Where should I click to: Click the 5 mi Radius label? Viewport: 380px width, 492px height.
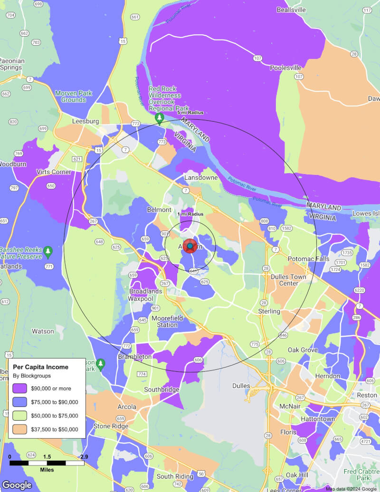(190, 113)
